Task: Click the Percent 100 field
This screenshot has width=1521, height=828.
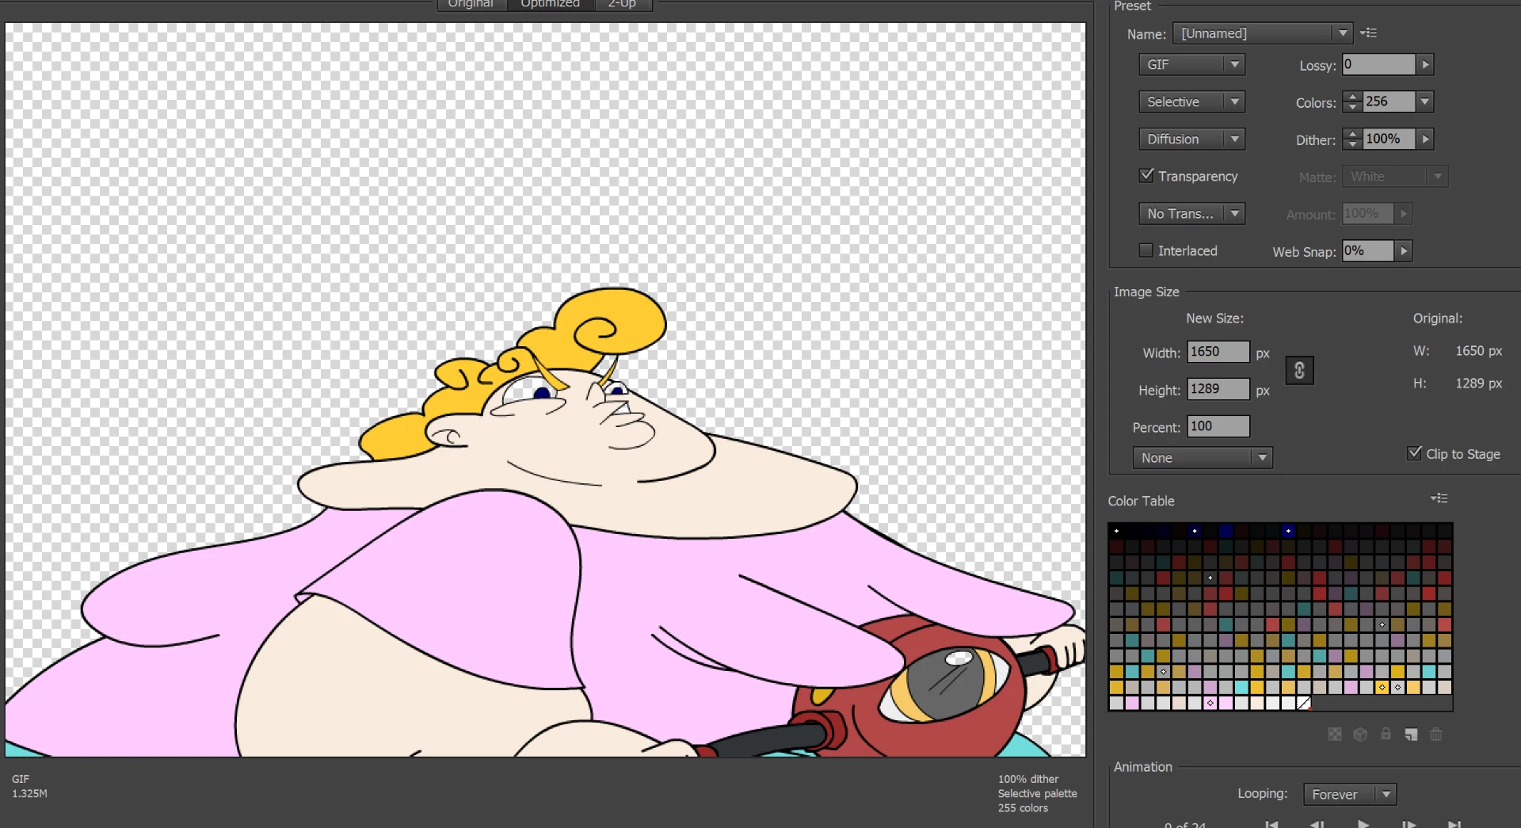Action: (1218, 426)
